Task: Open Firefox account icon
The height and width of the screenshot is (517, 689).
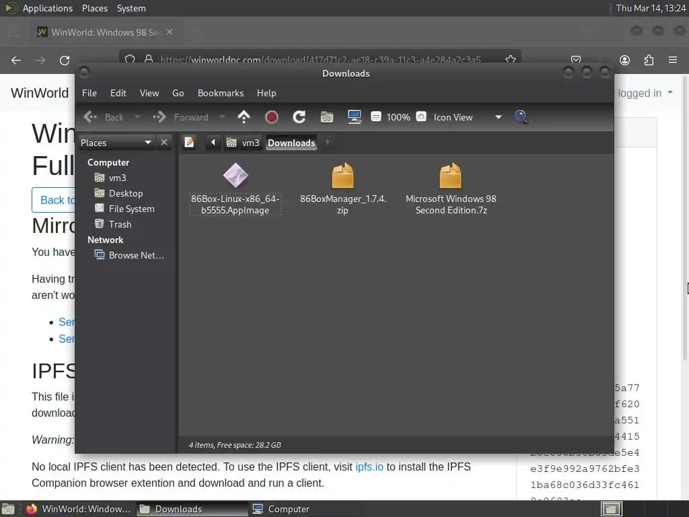Action: pyautogui.click(x=624, y=60)
